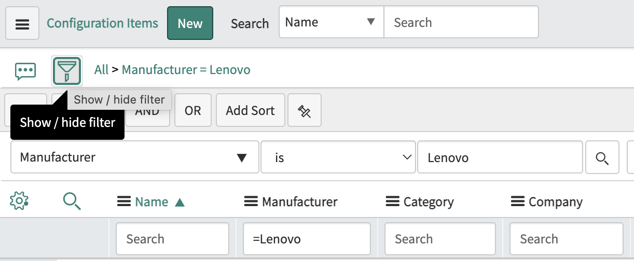Open the Company column options menu
This screenshot has height=261, width=634.
[518, 202]
